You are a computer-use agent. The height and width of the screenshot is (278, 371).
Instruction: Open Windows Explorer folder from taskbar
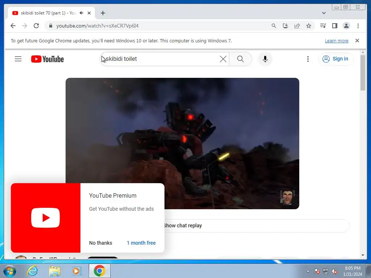point(55,271)
